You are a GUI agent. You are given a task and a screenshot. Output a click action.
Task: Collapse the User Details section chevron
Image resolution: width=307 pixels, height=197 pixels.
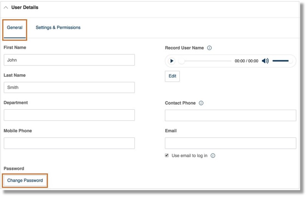(6, 8)
